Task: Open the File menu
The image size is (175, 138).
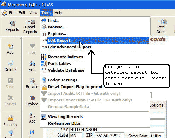Action: pos(12,13)
